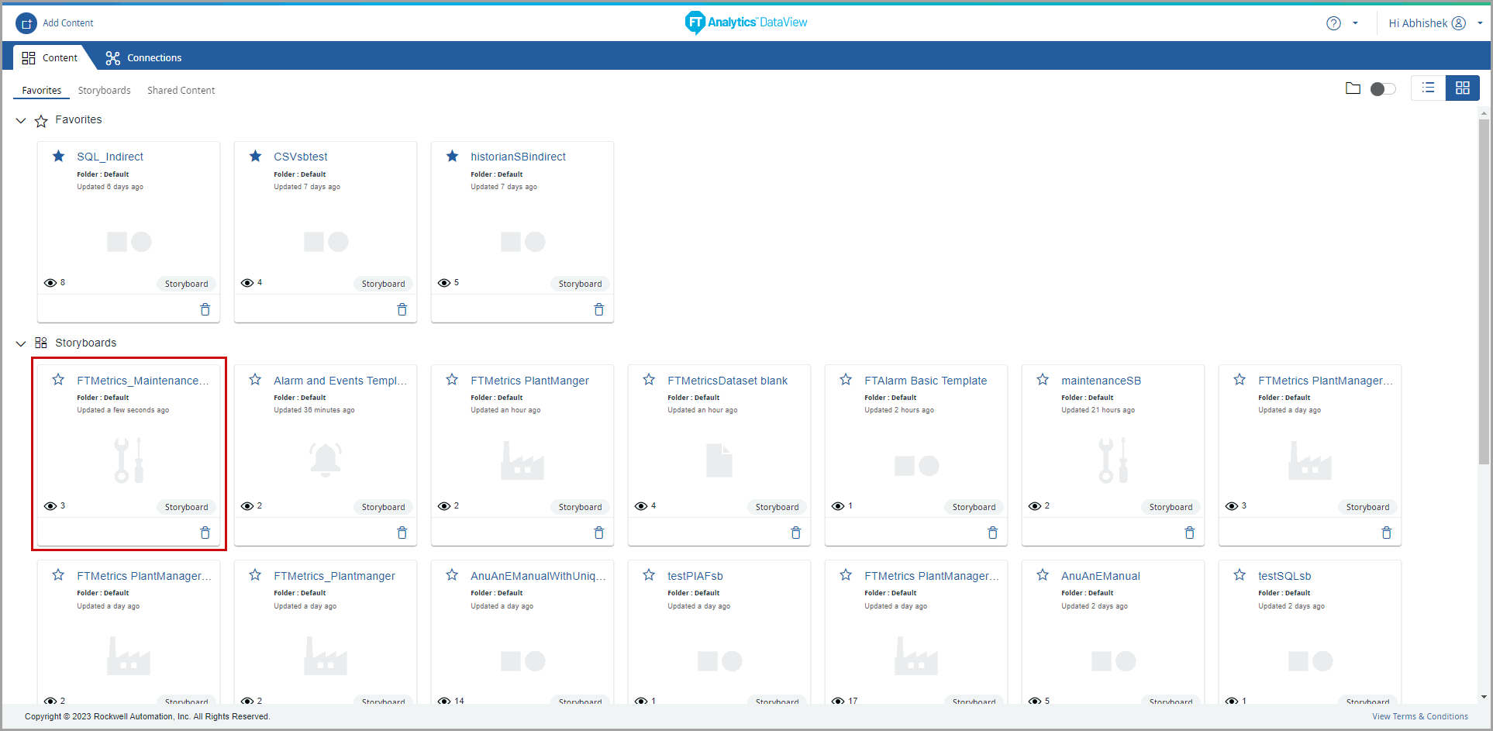Click the user profile avatar icon

(x=1459, y=23)
